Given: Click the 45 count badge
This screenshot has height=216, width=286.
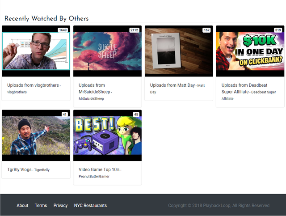Looking at the screenshot, I should click(x=136, y=114).
